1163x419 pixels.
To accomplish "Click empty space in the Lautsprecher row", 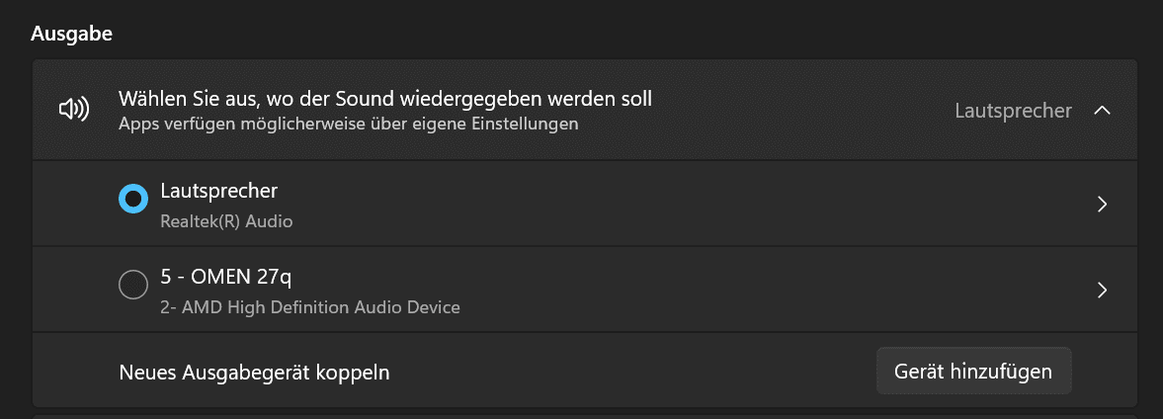I will [692, 205].
